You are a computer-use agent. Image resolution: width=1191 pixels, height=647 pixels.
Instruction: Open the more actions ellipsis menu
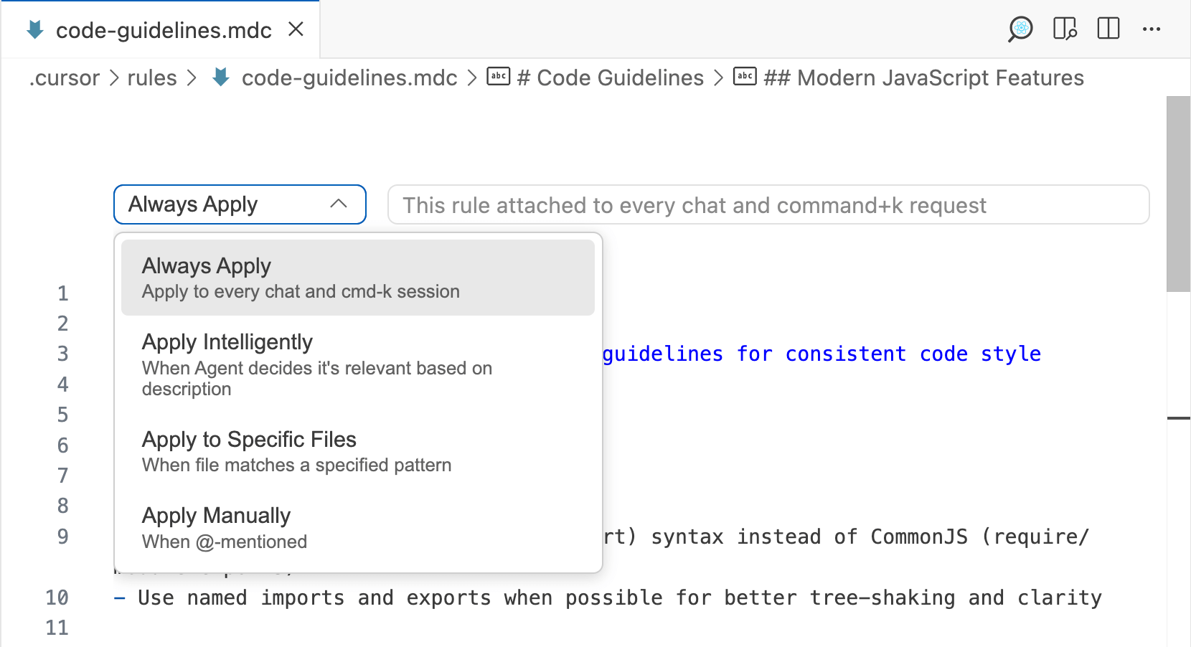click(x=1152, y=29)
